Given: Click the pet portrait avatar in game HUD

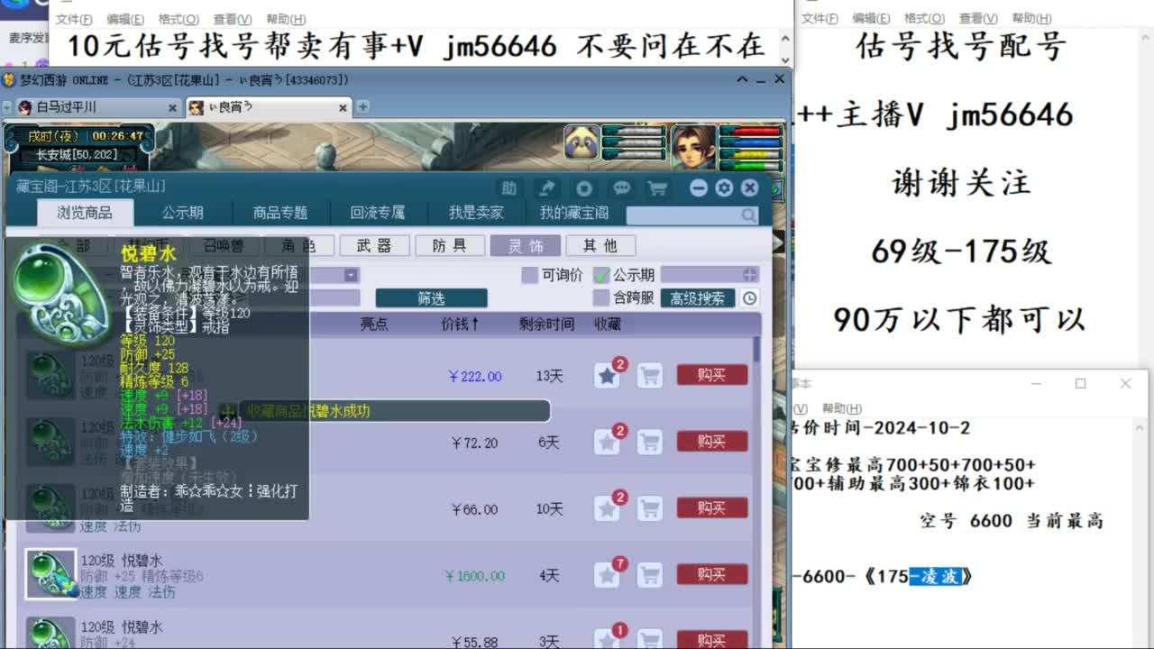Looking at the screenshot, I should [582, 143].
